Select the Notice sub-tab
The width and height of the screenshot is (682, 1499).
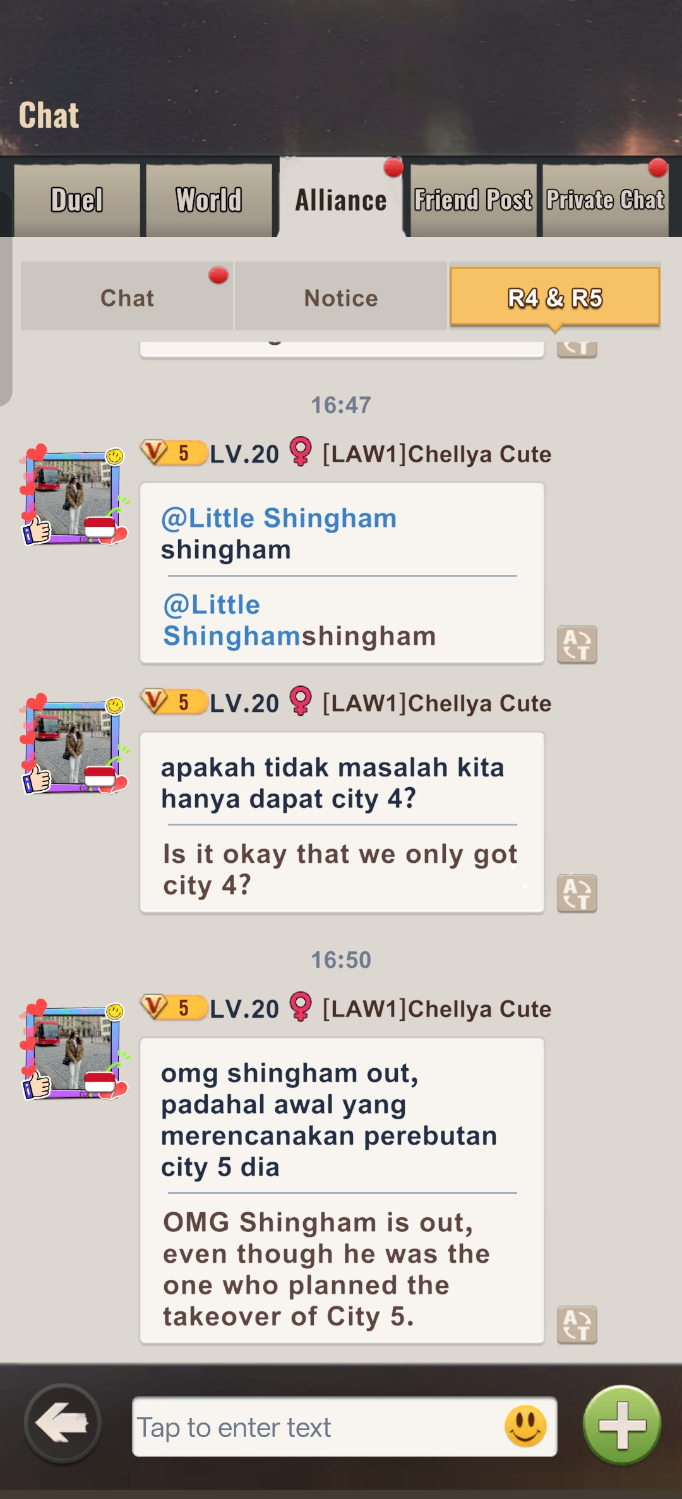pos(341,298)
